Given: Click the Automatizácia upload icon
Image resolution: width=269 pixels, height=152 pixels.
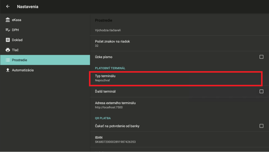Looking at the screenshot, I should coord(8,70).
